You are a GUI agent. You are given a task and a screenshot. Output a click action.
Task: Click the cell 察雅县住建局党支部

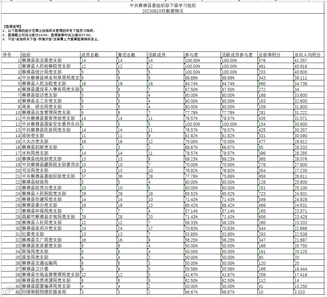click(51, 199)
